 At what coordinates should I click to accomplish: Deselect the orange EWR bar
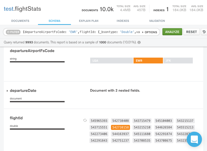pyautogui.click(x=148, y=61)
